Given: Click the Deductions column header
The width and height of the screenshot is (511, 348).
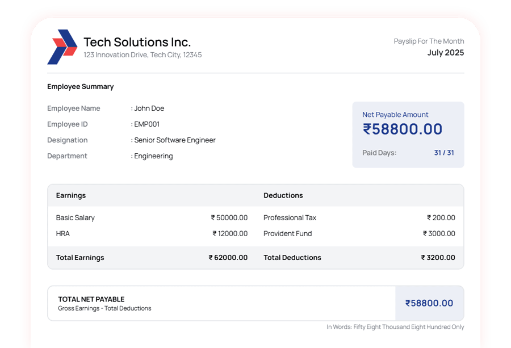Looking at the screenshot, I should point(283,195).
